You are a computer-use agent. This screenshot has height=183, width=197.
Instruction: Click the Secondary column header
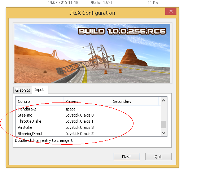coord(135,101)
